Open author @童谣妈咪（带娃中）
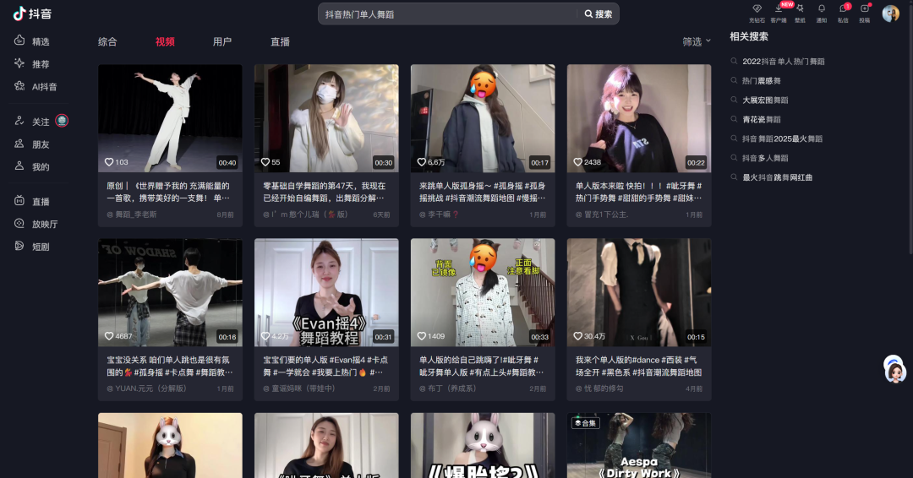The width and height of the screenshot is (913, 478). point(298,388)
